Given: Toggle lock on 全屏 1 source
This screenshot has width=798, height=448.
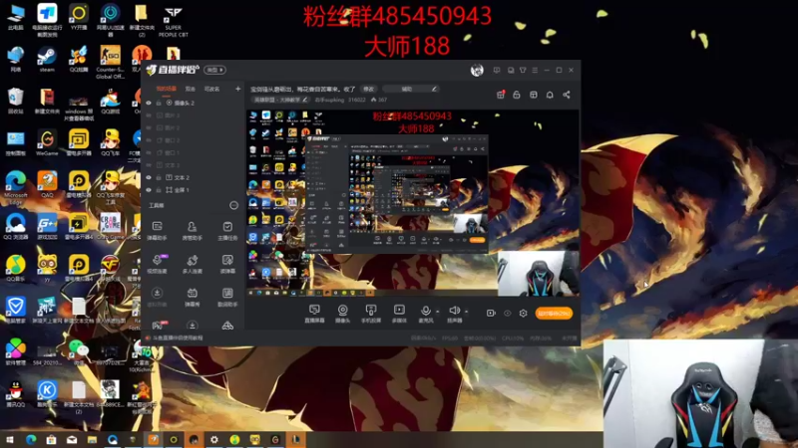Looking at the screenshot, I should (x=159, y=190).
